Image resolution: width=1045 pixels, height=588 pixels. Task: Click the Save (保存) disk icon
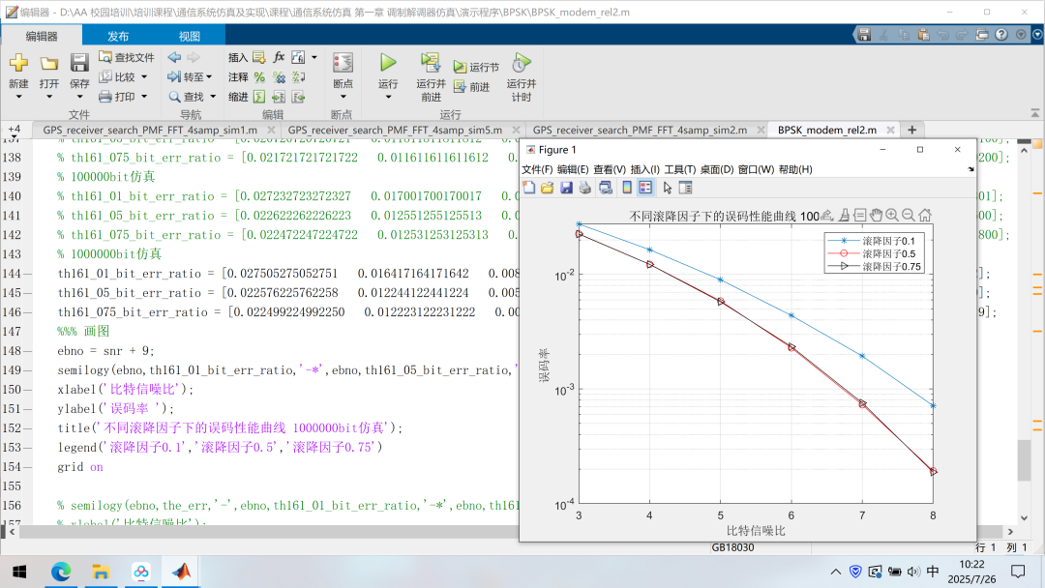coord(79,64)
